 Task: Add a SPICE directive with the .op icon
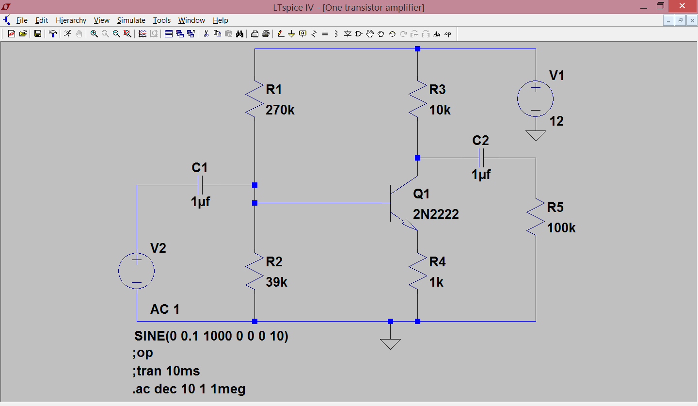tap(448, 34)
